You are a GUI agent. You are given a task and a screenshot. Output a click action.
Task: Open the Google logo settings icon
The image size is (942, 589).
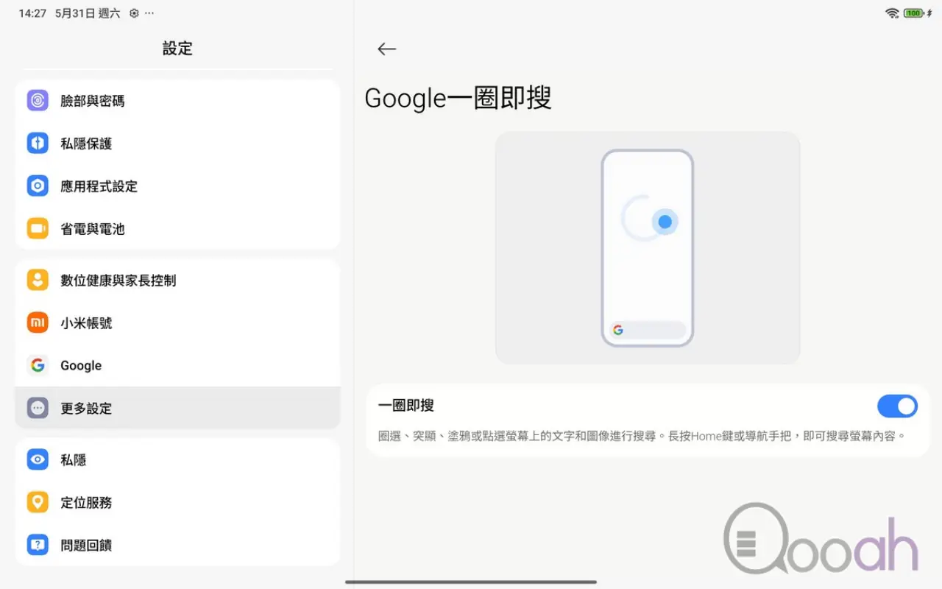pos(38,365)
